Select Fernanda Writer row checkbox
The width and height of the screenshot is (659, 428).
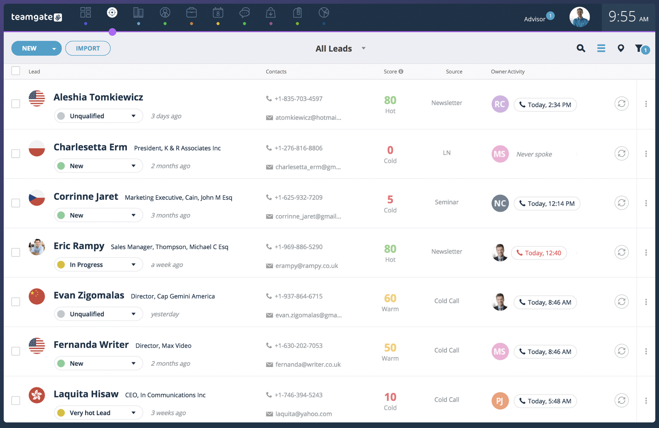[16, 351]
